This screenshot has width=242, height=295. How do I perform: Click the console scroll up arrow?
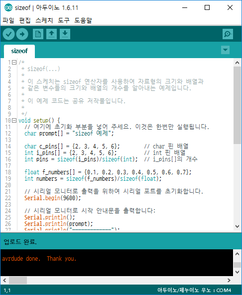(238, 254)
